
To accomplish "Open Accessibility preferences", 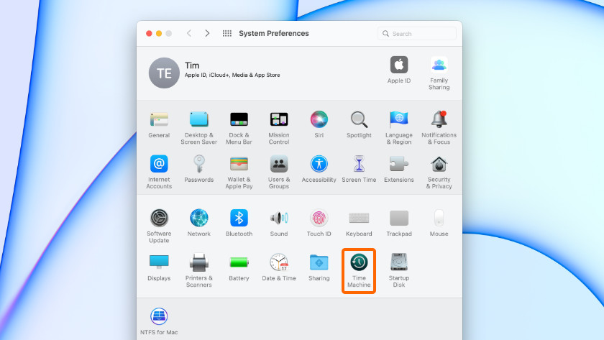I will coord(319,169).
